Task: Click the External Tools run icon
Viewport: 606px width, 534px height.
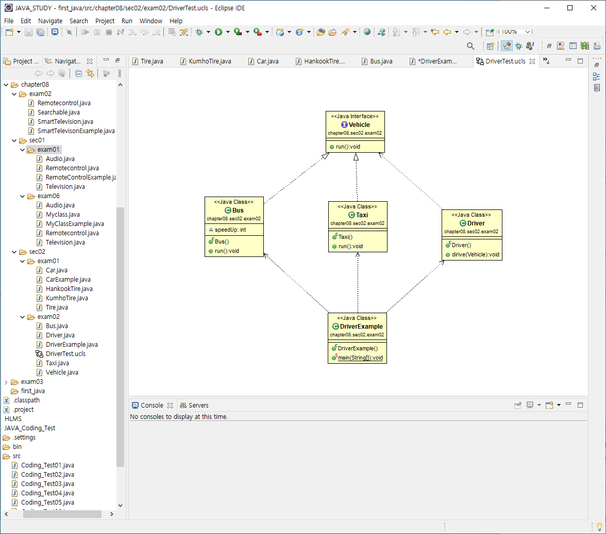Action: coord(258,32)
